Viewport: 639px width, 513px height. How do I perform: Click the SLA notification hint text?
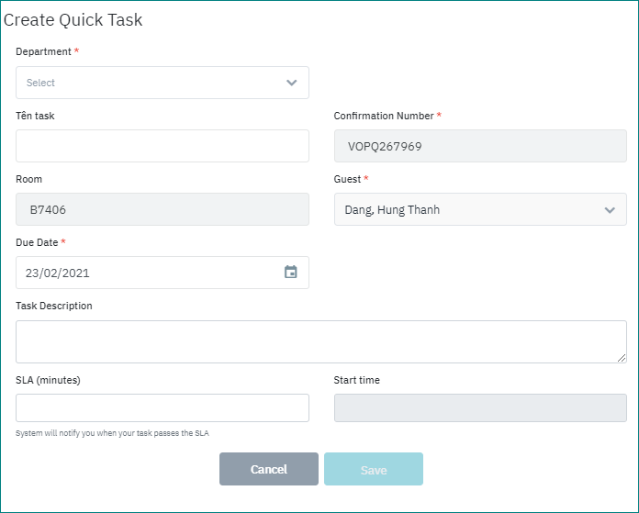118,433
